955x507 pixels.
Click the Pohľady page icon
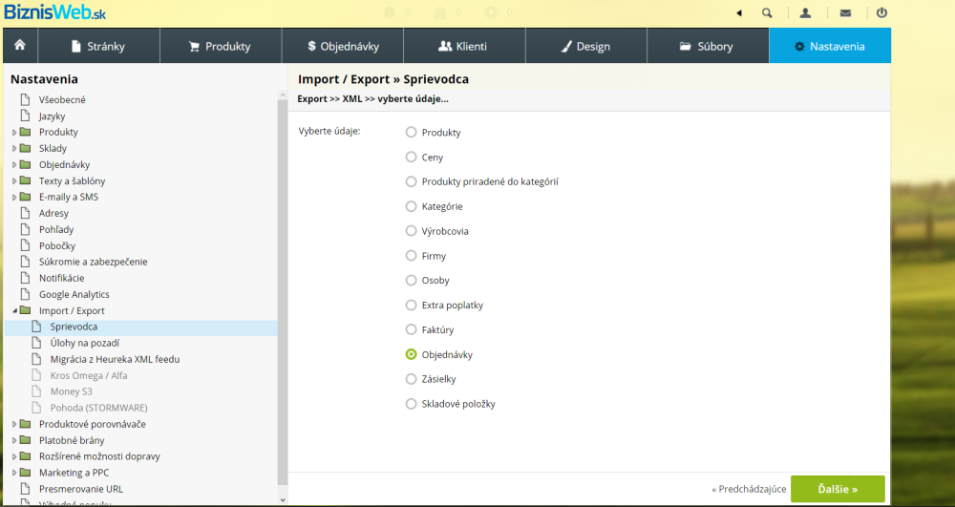tap(25, 229)
